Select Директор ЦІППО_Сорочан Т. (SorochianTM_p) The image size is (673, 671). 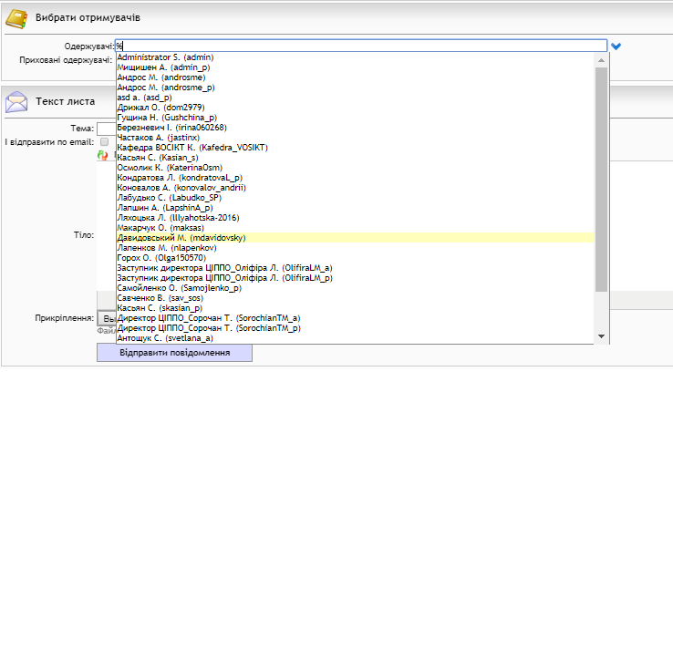click(x=355, y=328)
